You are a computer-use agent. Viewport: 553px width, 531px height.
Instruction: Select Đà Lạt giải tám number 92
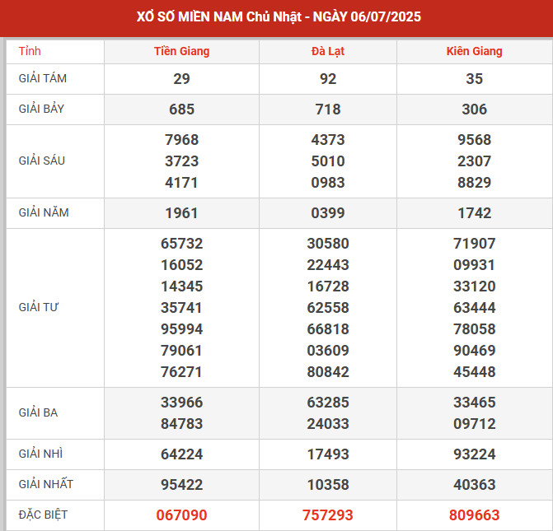click(x=328, y=78)
